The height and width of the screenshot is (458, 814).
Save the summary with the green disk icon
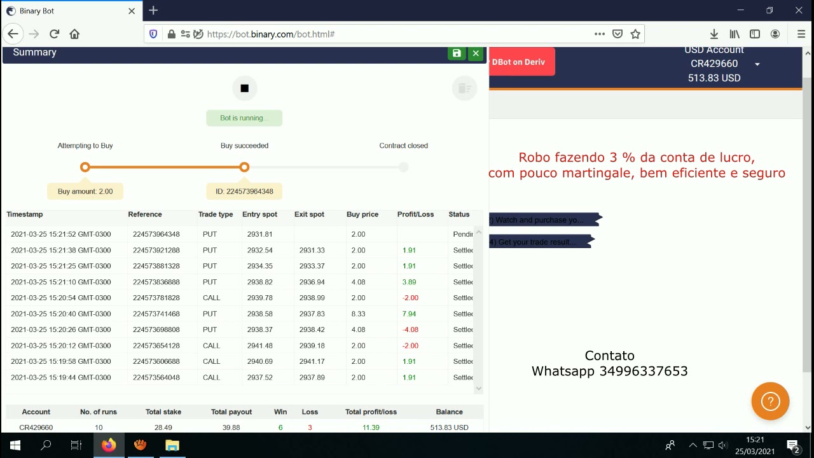pyautogui.click(x=457, y=53)
